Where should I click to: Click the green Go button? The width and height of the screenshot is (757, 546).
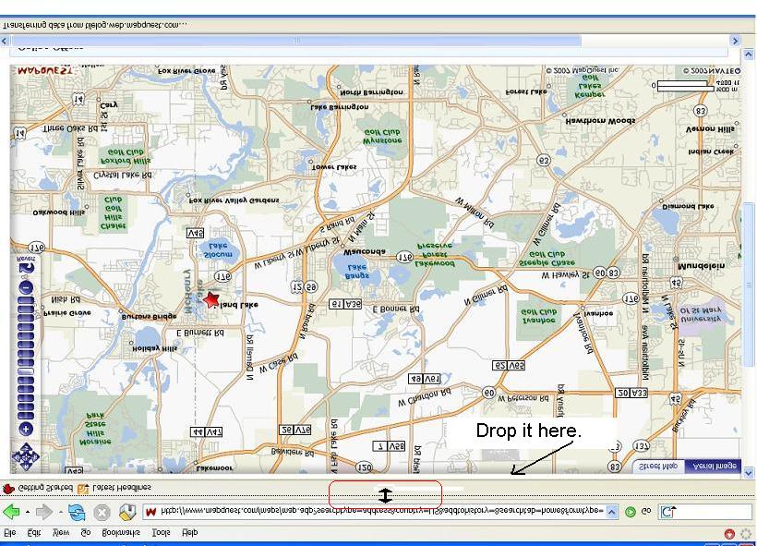(x=631, y=512)
